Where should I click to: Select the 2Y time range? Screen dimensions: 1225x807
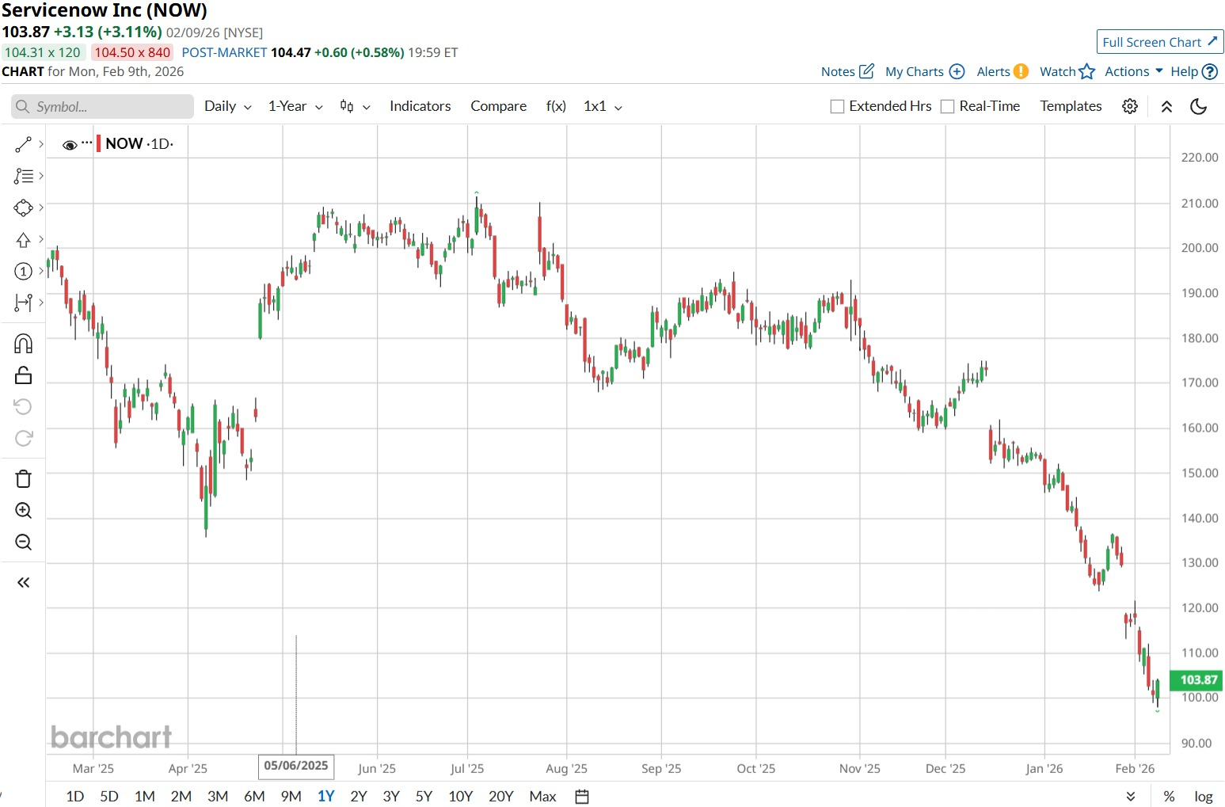point(359,796)
